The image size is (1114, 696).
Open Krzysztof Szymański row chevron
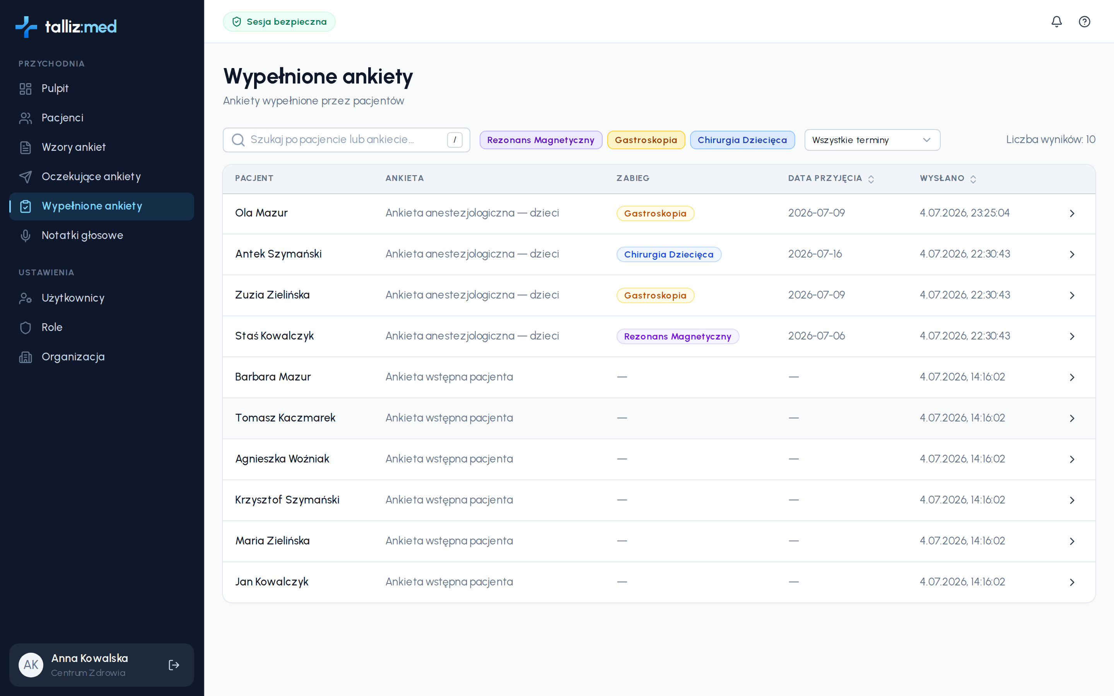coord(1072,500)
